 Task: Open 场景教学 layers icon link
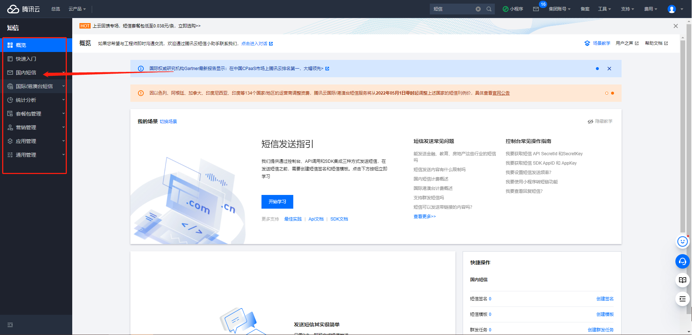point(597,43)
